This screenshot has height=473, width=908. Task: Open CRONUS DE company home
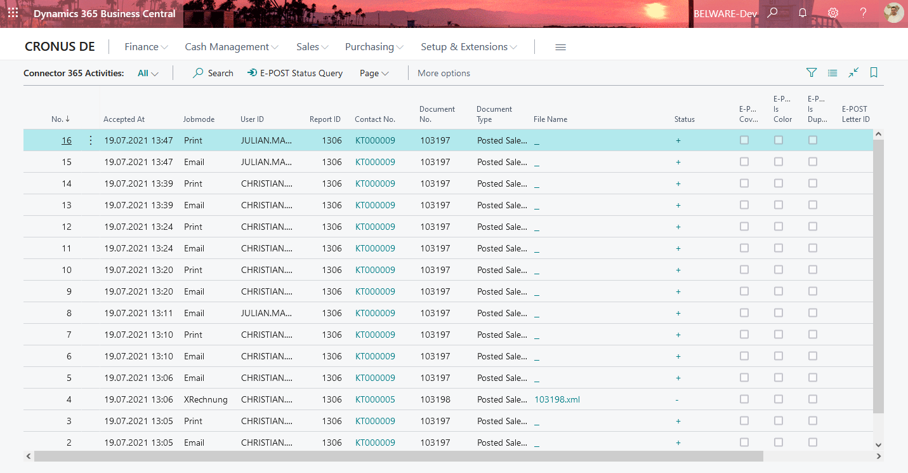coord(60,47)
